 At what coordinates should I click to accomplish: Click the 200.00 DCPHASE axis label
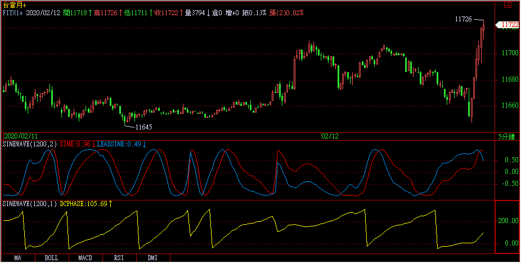pyautogui.click(x=508, y=221)
